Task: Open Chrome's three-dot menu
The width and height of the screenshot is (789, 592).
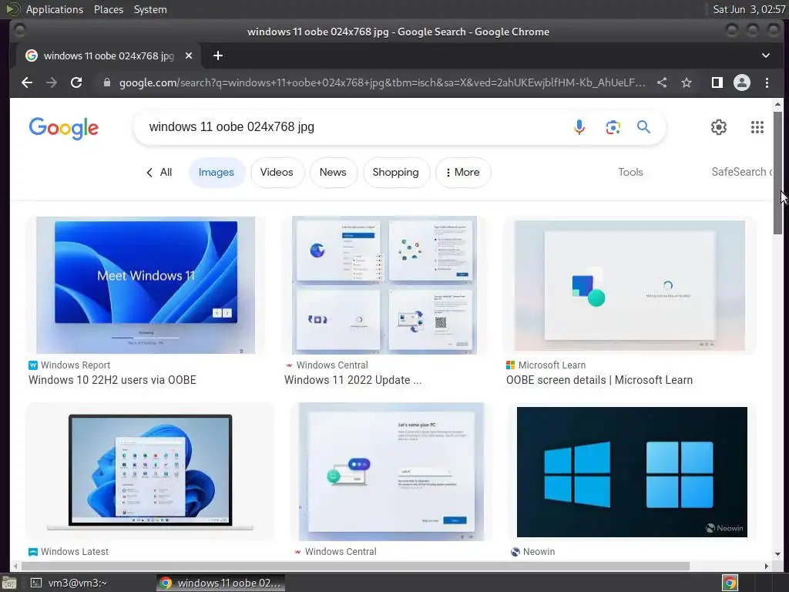Action: (x=767, y=82)
